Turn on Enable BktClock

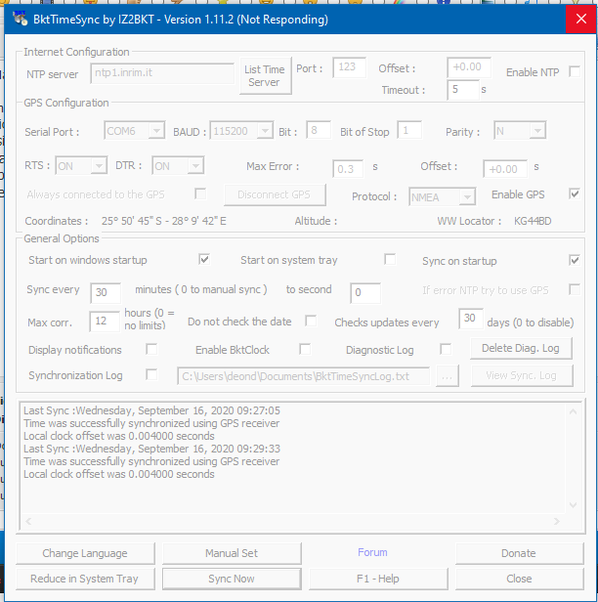click(x=305, y=350)
